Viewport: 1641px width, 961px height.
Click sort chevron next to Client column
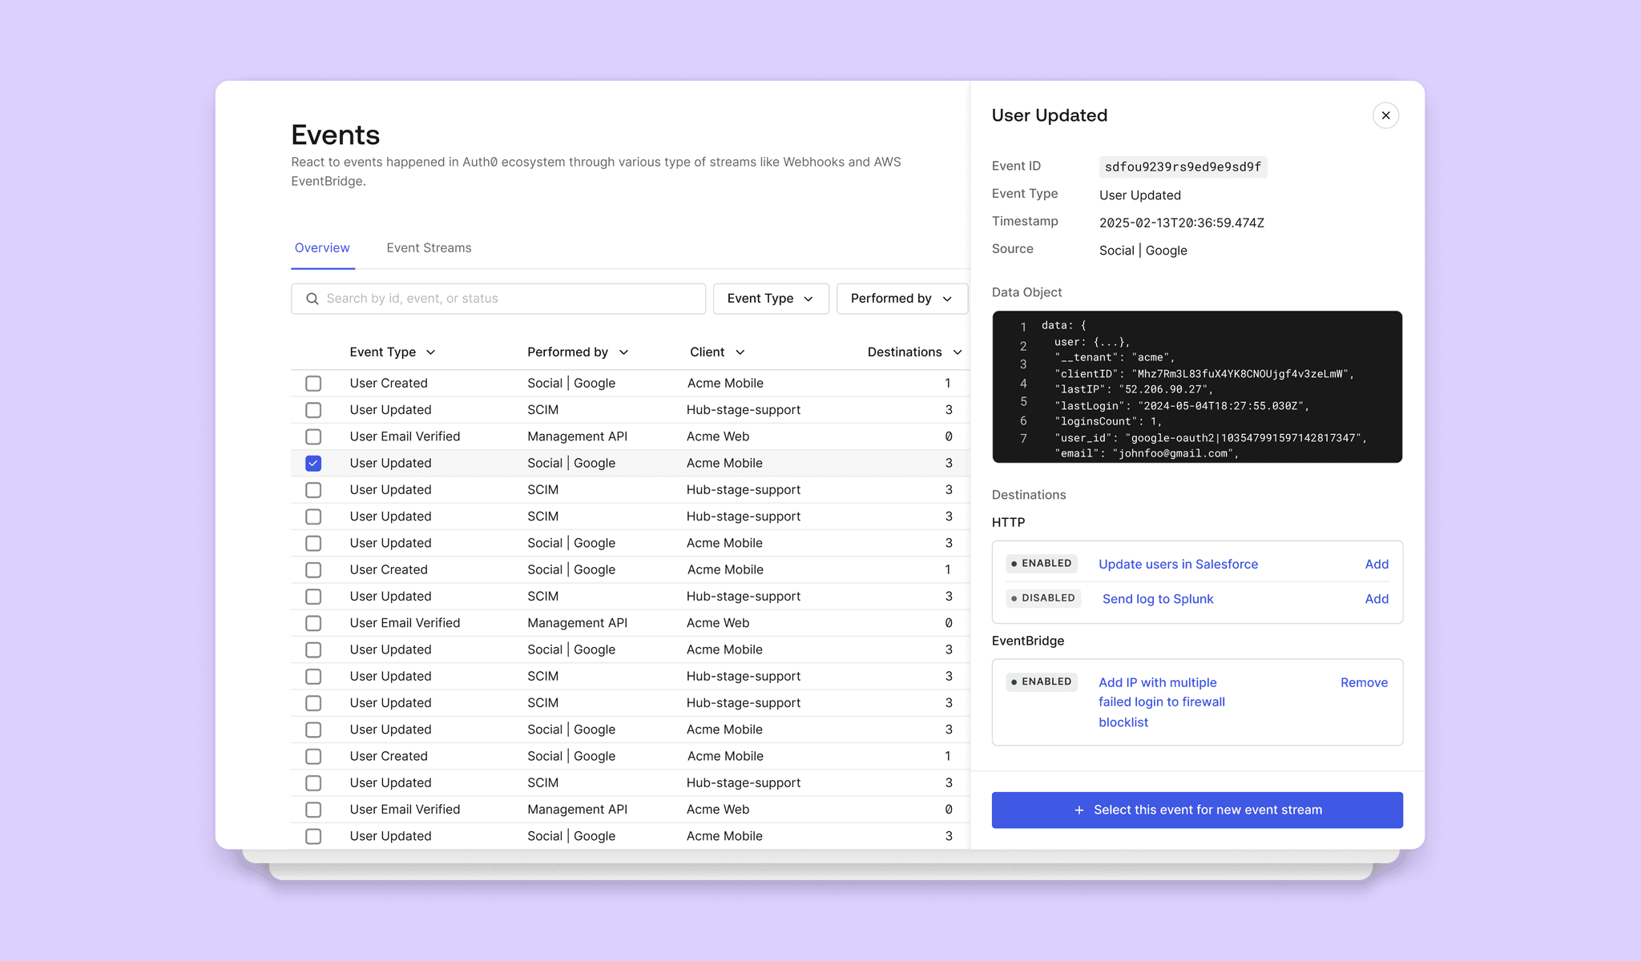coord(740,352)
